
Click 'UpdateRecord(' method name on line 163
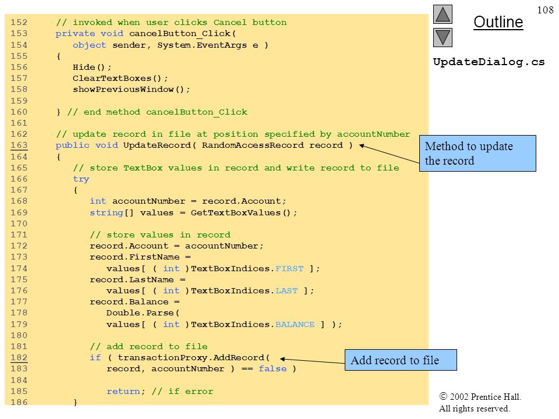pyautogui.click(x=160, y=145)
